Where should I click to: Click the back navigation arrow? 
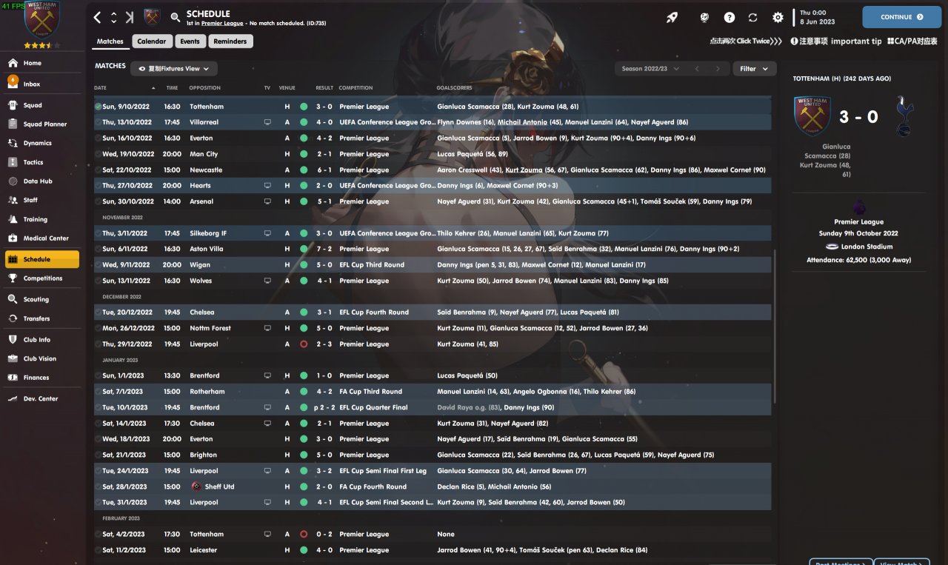click(98, 17)
